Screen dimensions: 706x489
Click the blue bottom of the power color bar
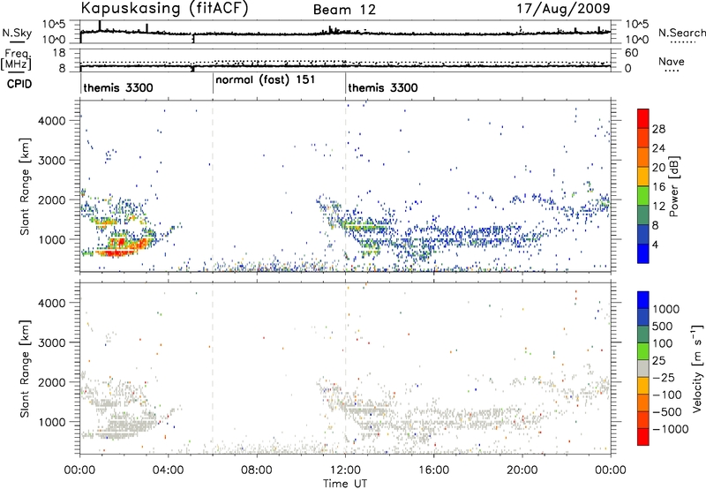(x=643, y=253)
